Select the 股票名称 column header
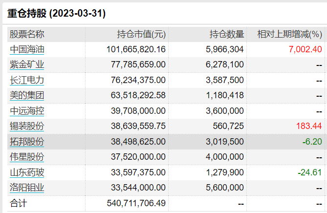Image resolution: width=327 pixels, height=213 pixels. (x=27, y=34)
